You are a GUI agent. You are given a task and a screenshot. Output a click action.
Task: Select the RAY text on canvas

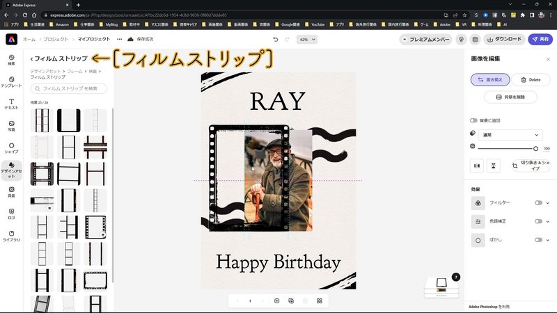click(277, 102)
